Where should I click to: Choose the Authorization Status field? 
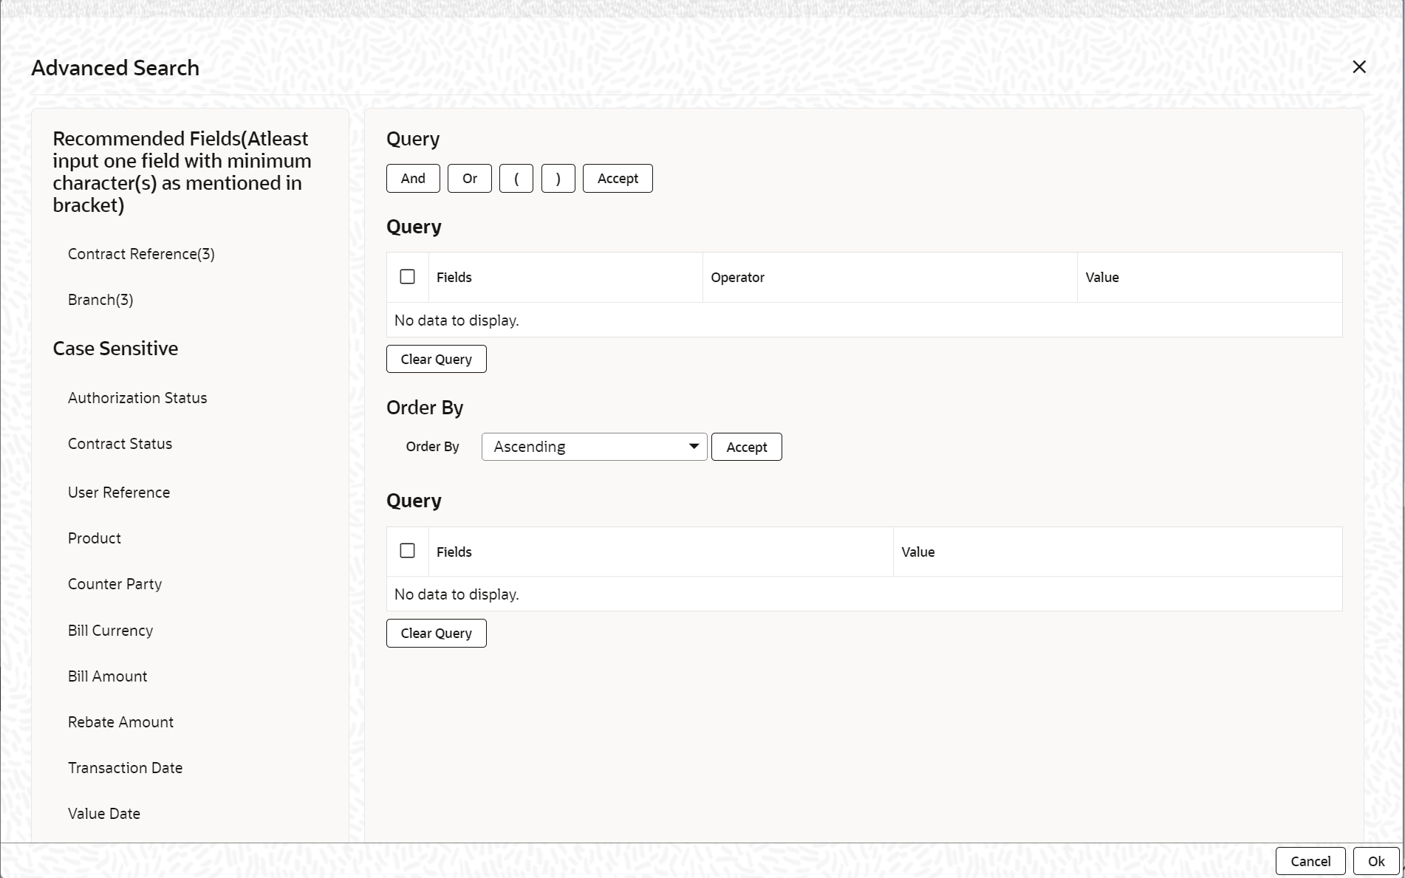(137, 398)
